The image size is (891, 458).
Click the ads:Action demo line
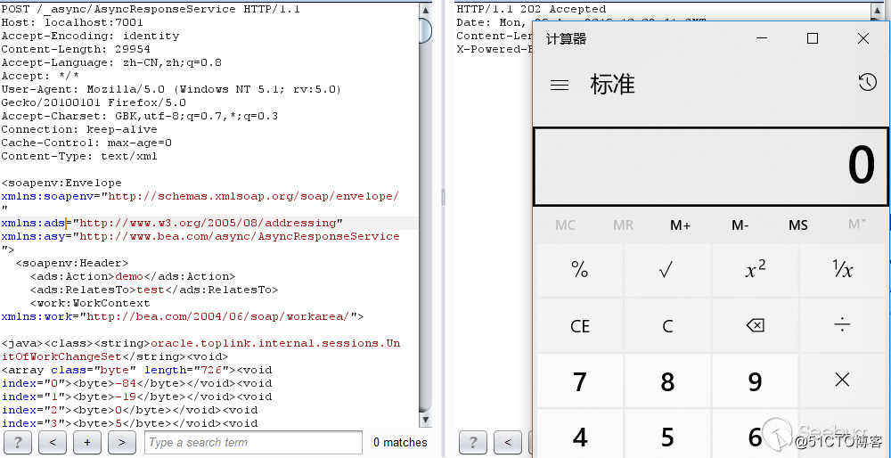(x=133, y=276)
